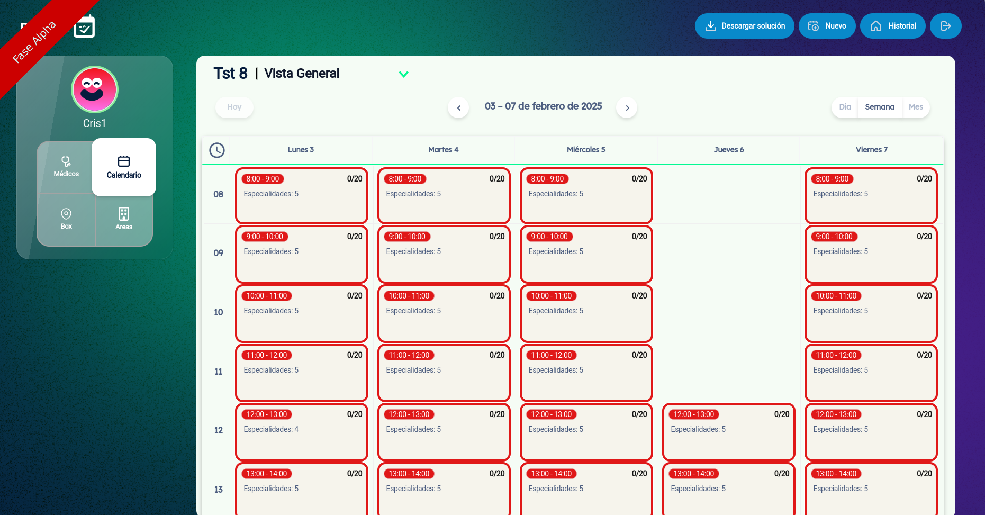Click Nuevo to create new schedule
This screenshot has width=985, height=515.
coord(827,26)
